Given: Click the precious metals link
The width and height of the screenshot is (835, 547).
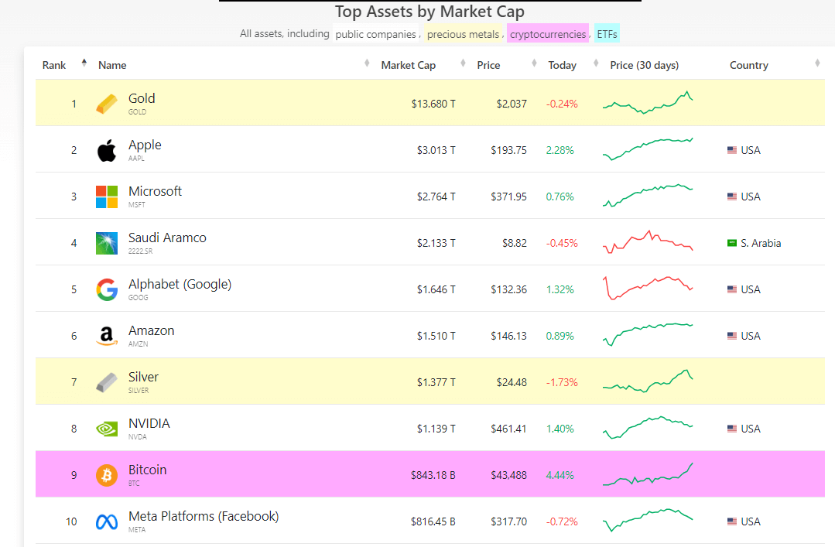Looking at the screenshot, I should point(462,34).
